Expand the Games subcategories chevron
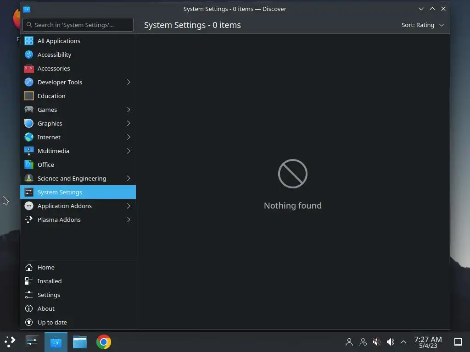The height and width of the screenshot is (352, 470). [129, 110]
